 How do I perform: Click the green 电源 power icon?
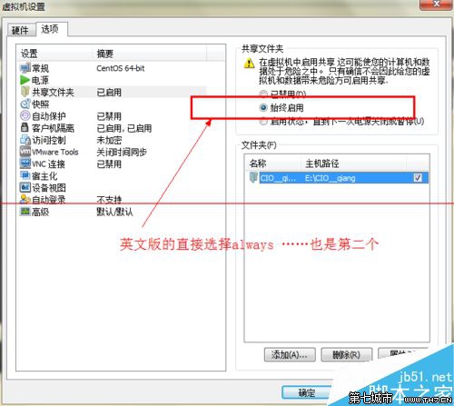tap(25, 80)
